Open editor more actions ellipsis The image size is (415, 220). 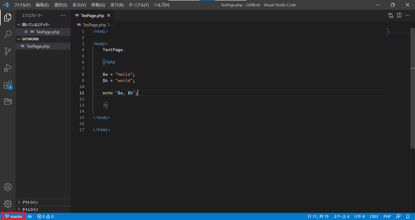(407, 16)
